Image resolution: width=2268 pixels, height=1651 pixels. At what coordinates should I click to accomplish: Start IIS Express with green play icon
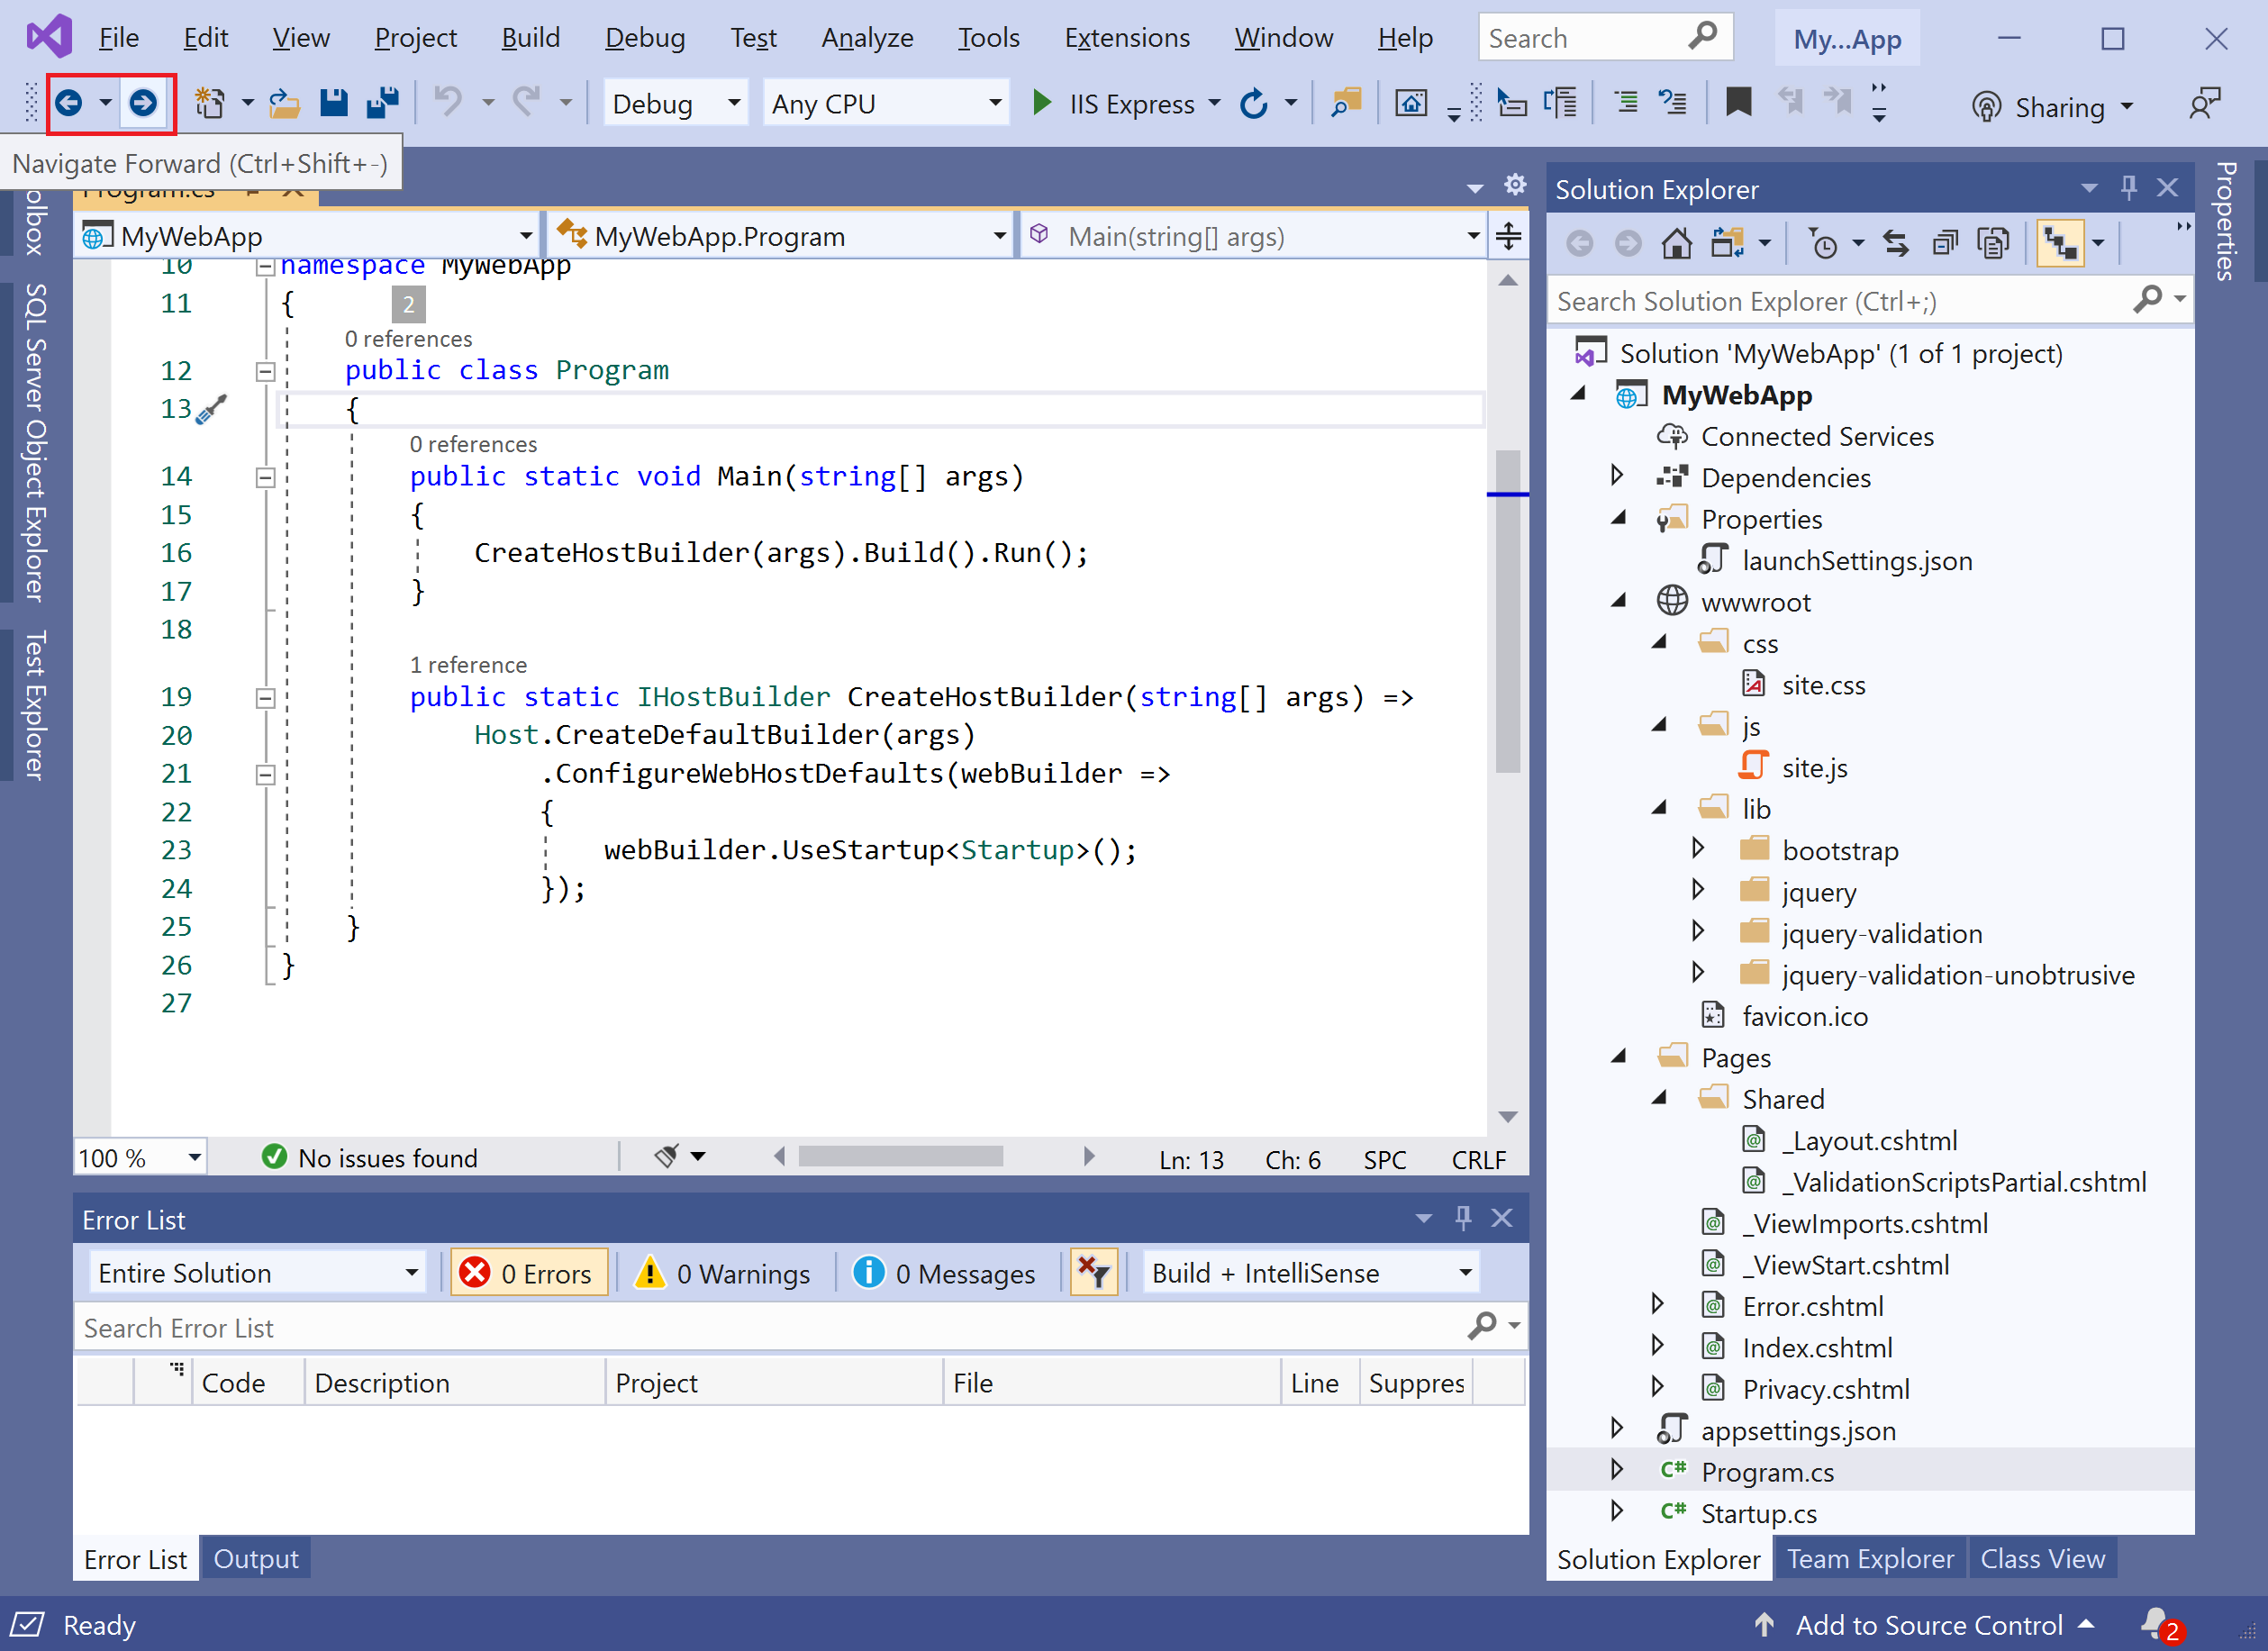pyautogui.click(x=1041, y=102)
